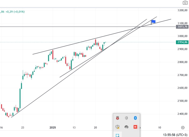Click the current price label 2954,86
This screenshot has height=137, width=189.
tap(182, 42)
